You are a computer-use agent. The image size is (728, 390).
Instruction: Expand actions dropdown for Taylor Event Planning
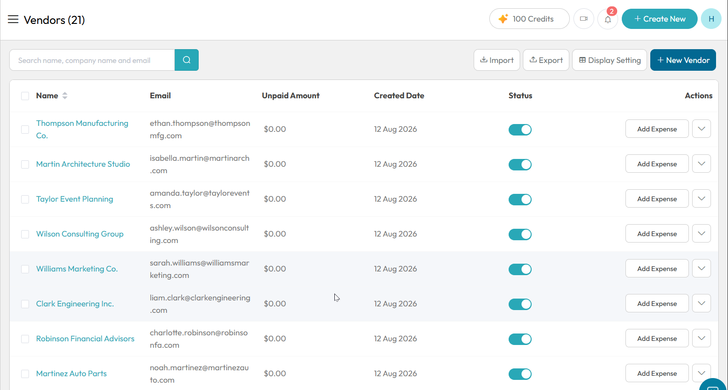701,198
